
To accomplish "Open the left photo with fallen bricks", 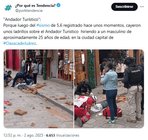I will click(x=39, y=89).
